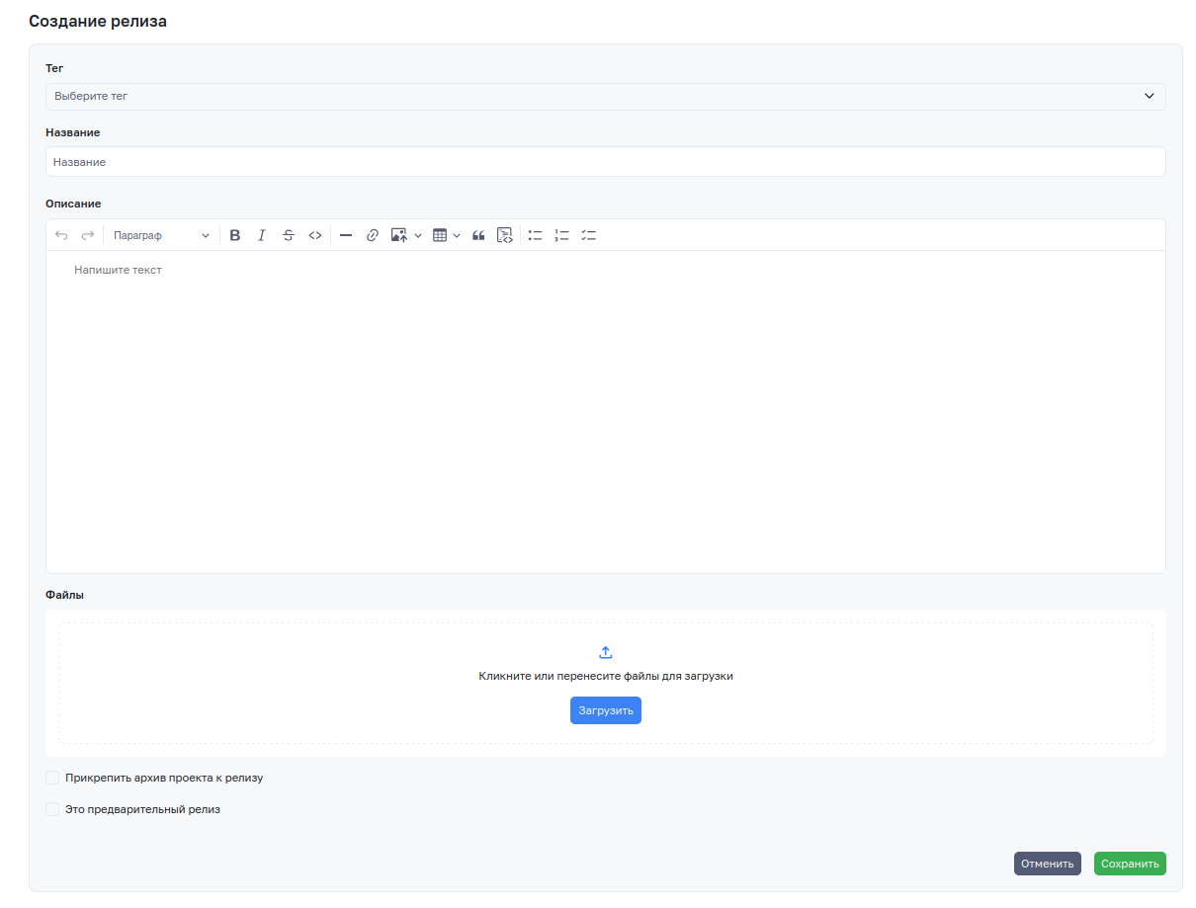Viewport: 1196px width, 908px height.
Task: Check 'Это предварительный релиз' option
Action: (52, 809)
